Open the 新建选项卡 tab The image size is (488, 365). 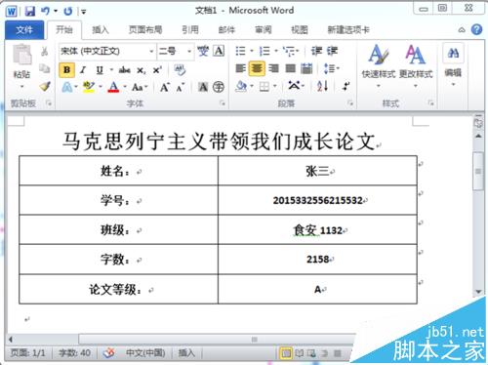tap(348, 30)
